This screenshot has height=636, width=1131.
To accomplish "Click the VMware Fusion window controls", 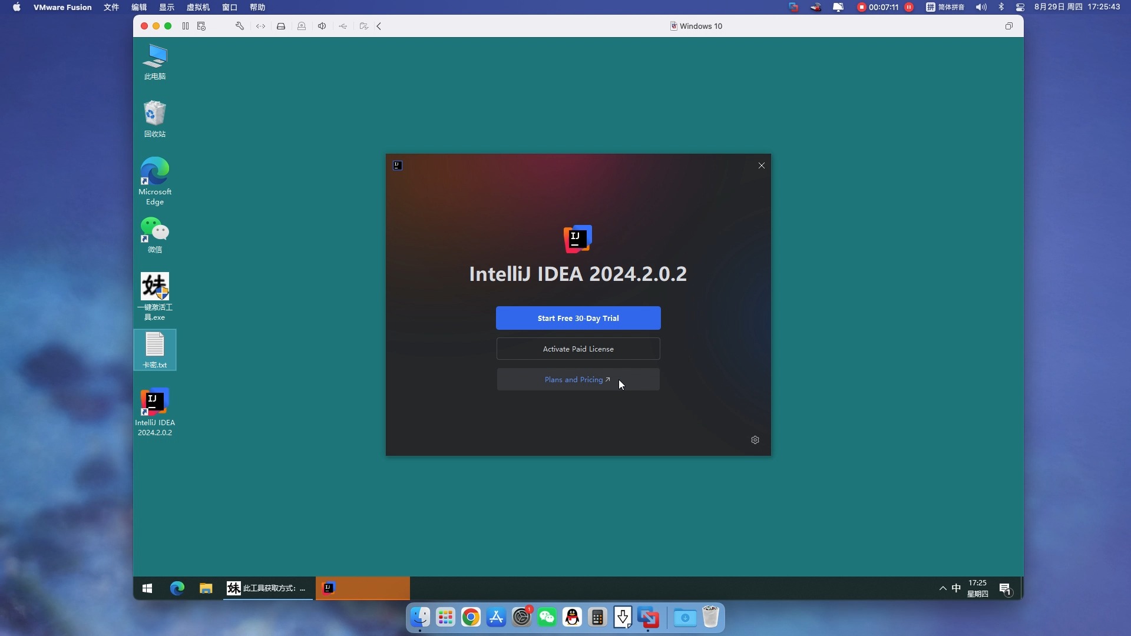I will tap(156, 26).
